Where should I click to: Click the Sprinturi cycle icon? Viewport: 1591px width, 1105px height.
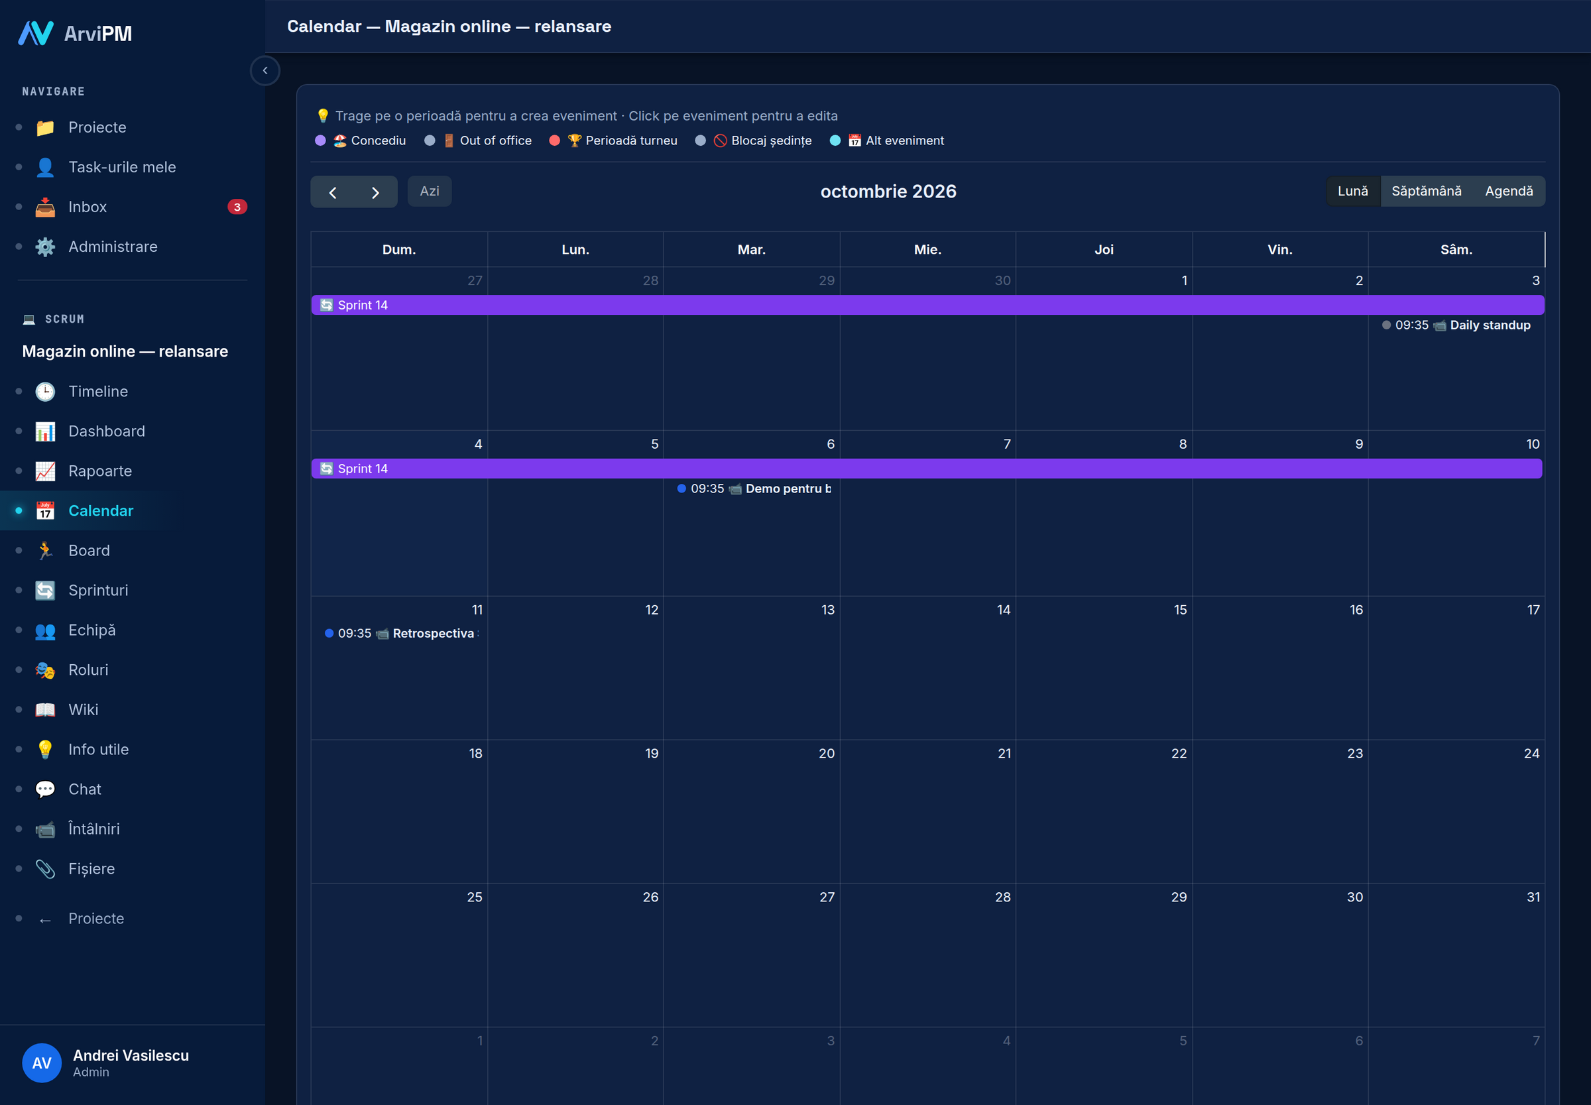(x=45, y=591)
